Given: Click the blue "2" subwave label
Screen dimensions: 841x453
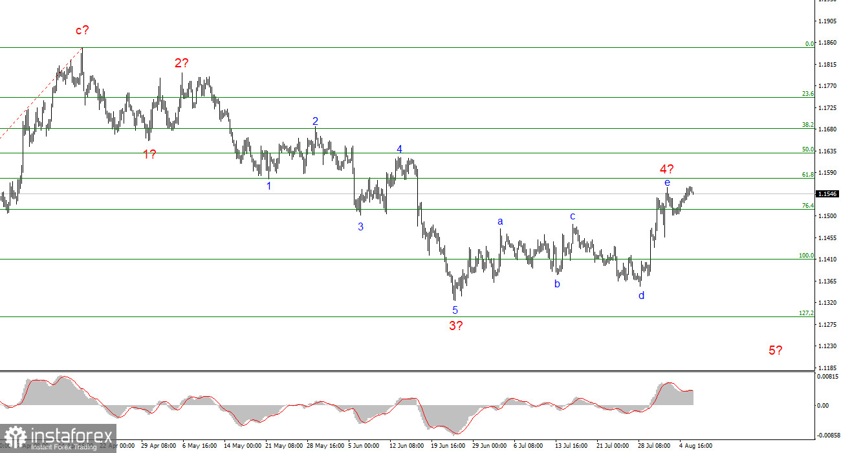Looking at the screenshot, I should pos(315,121).
